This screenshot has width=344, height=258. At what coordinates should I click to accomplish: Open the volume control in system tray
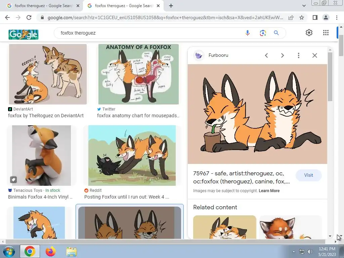point(310,252)
